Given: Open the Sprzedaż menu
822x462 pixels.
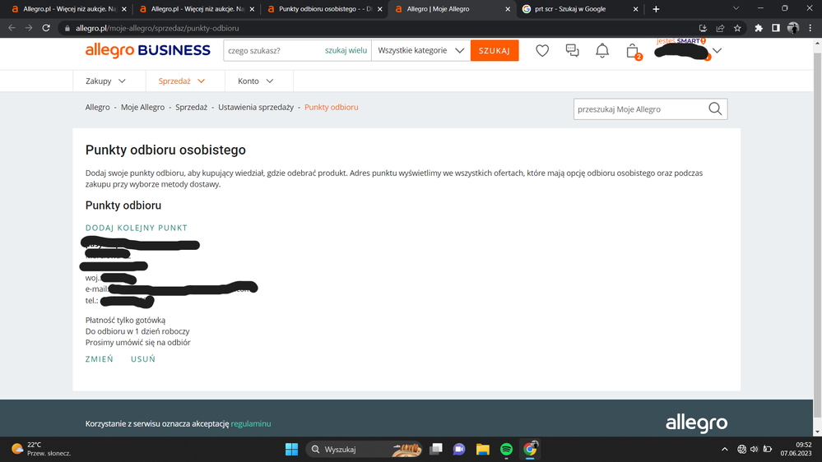Looking at the screenshot, I should pos(182,81).
